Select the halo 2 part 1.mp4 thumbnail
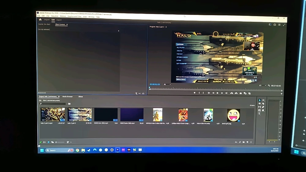 [x=53, y=115]
